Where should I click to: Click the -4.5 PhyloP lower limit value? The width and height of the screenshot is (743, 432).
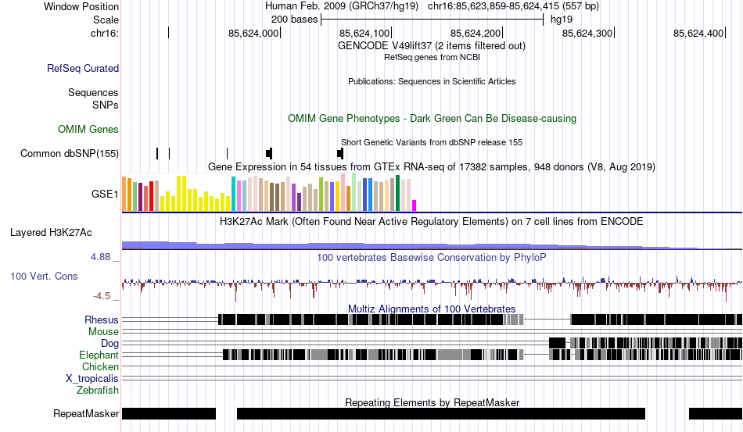coord(102,296)
